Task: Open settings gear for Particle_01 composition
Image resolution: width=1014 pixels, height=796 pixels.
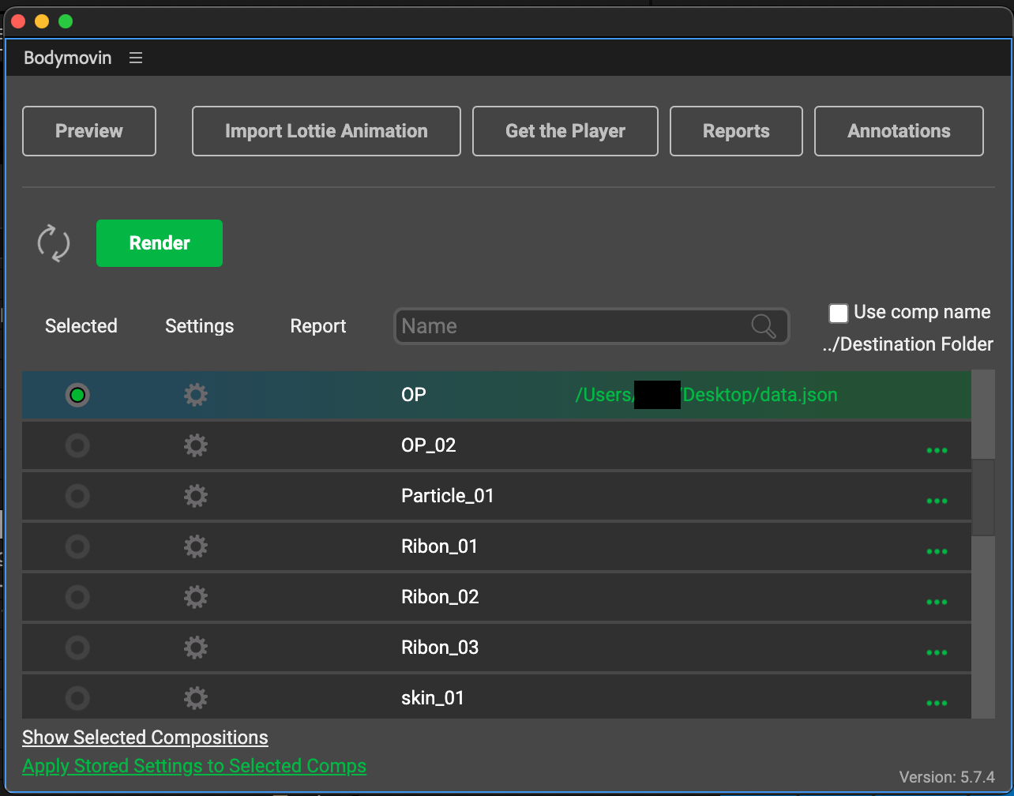Action: point(196,496)
